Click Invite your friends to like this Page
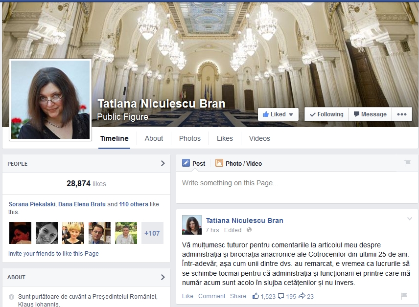The image size is (419, 307). (x=53, y=254)
